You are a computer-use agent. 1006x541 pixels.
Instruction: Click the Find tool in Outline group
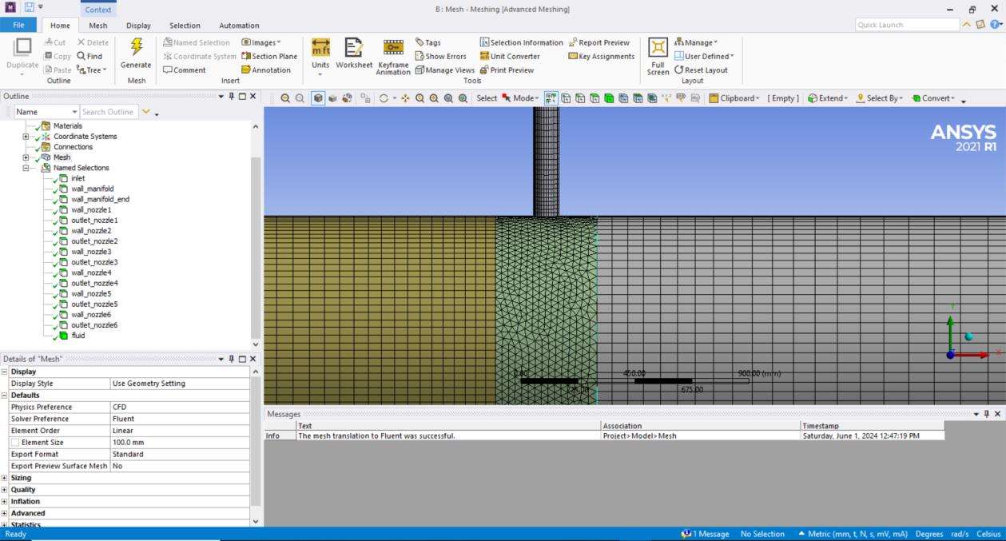pos(89,56)
